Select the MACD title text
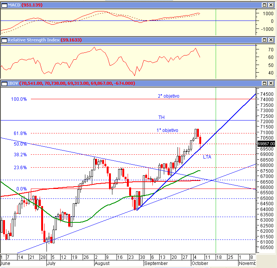Image resolution: width=277 pixels, height=268 pixels. coord(14,5)
